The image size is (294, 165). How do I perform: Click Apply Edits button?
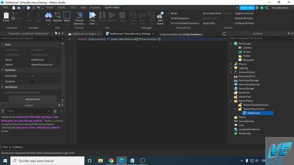point(209,23)
